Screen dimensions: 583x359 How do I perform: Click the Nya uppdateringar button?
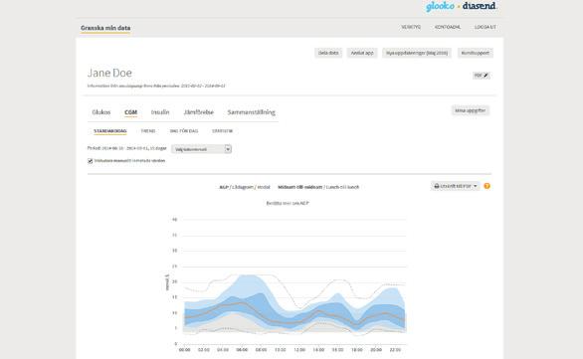click(x=417, y=53)
